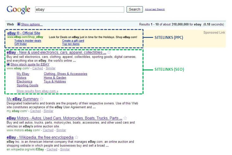Go to My Ebay sitelink
The width and height of the screenshot is (232, 155).
(23, 74)
